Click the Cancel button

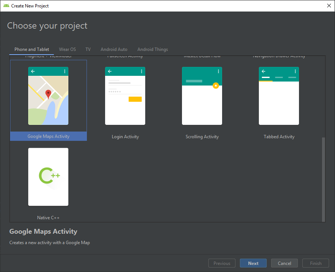point(284,263)
